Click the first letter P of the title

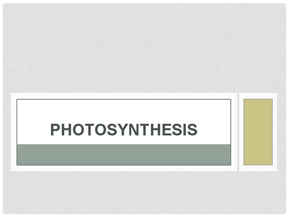coord(55,130)
